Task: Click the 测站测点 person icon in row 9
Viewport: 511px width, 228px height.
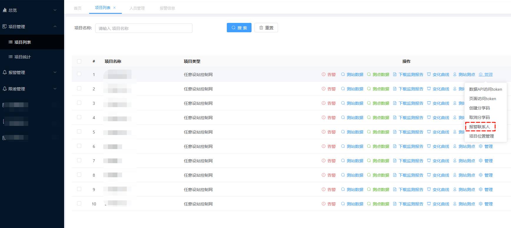Action: (455, 190)
